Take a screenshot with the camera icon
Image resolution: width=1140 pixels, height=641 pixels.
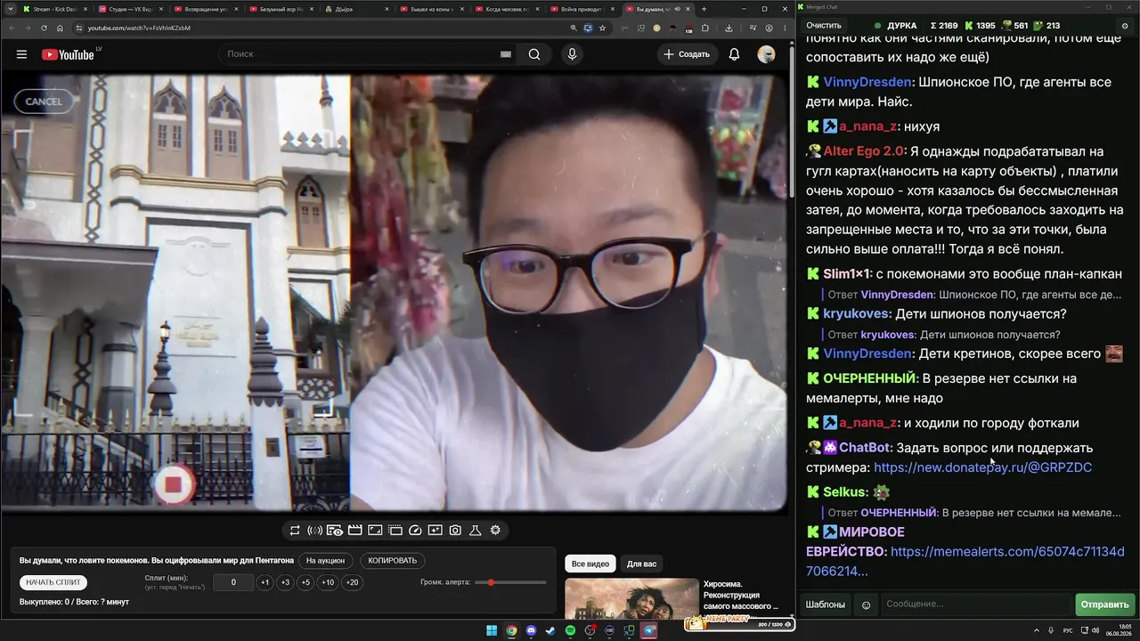[x=455, y=531]
